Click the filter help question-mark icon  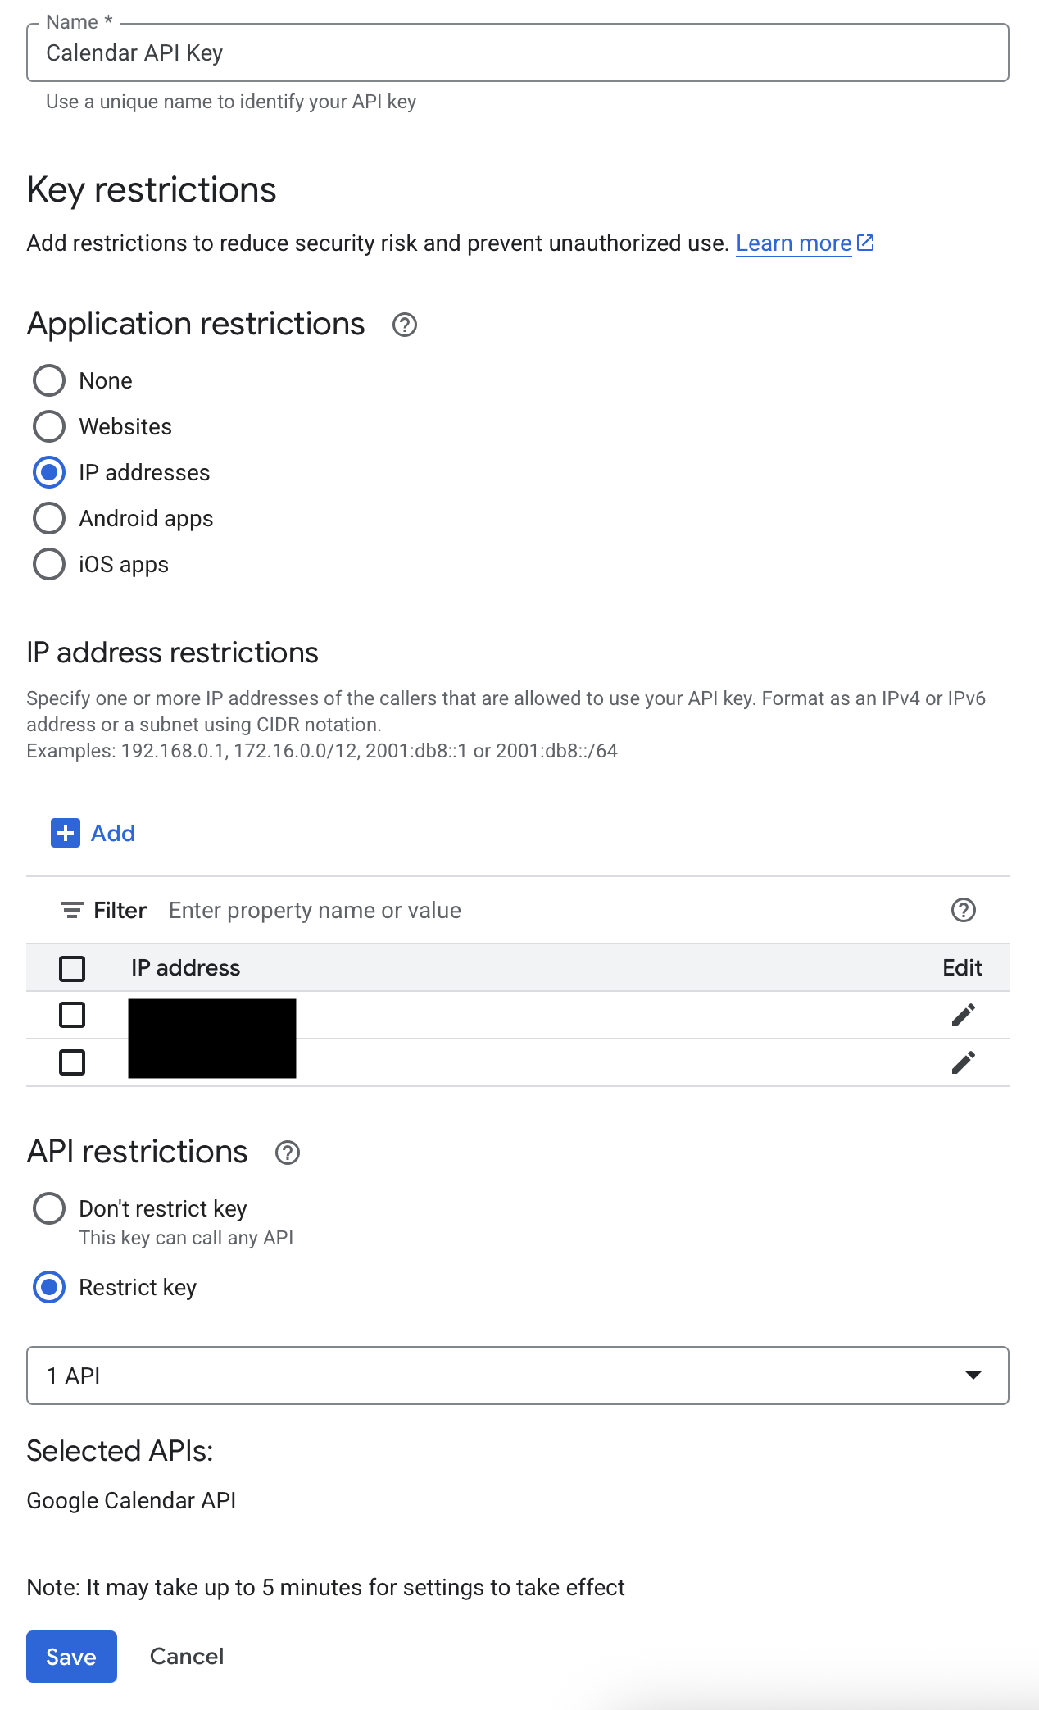[964, 910]
